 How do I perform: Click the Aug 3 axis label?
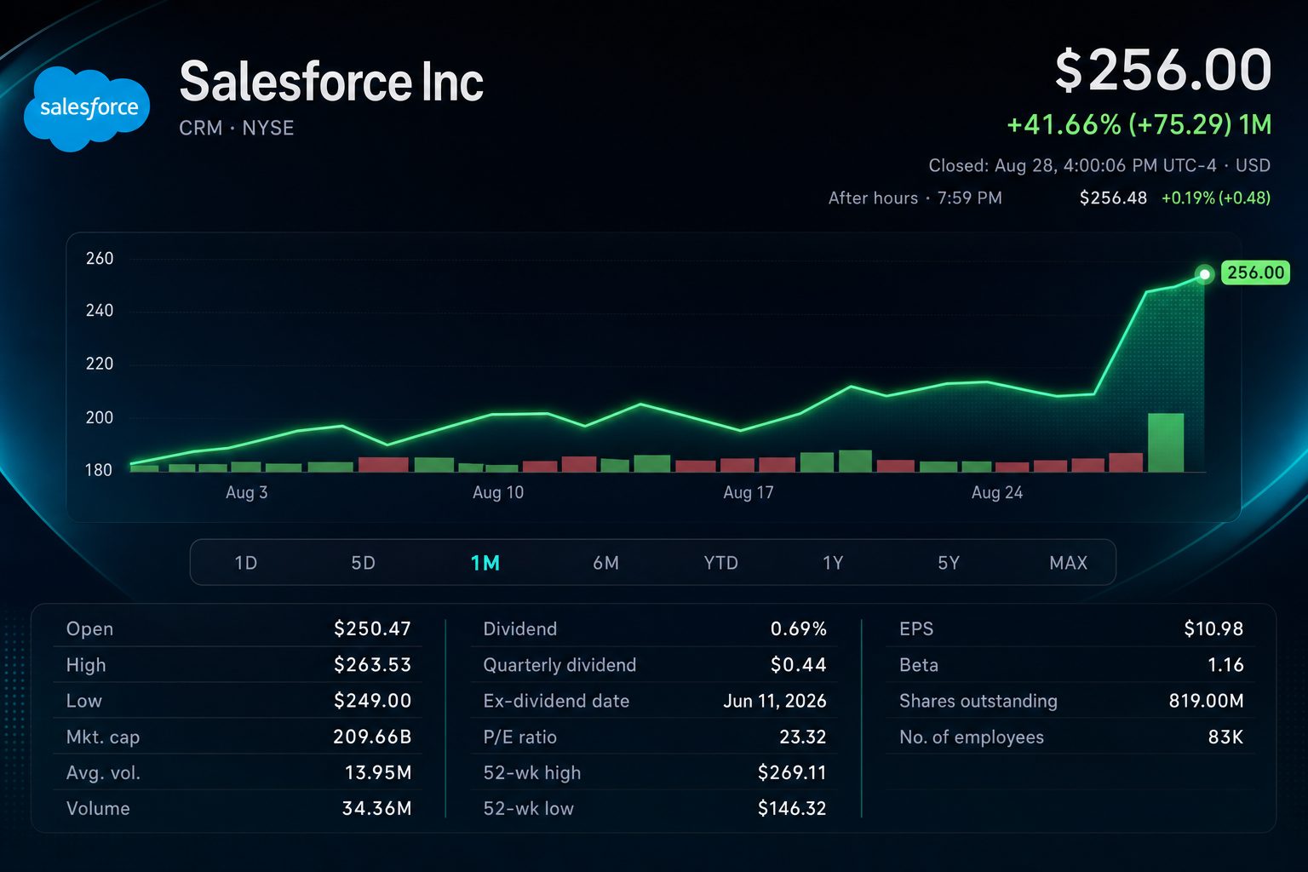pyautogui.click(x=247, y=492)
